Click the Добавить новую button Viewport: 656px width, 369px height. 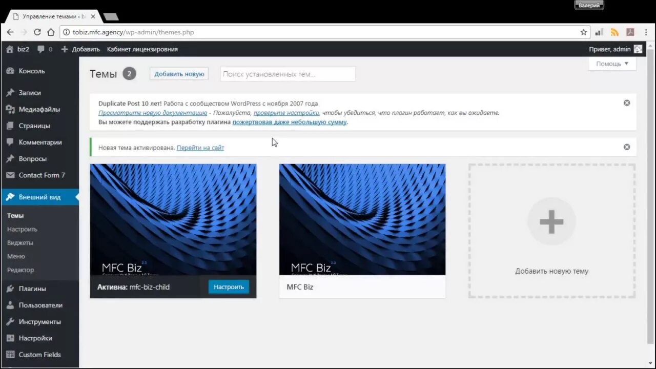(179, 74)
